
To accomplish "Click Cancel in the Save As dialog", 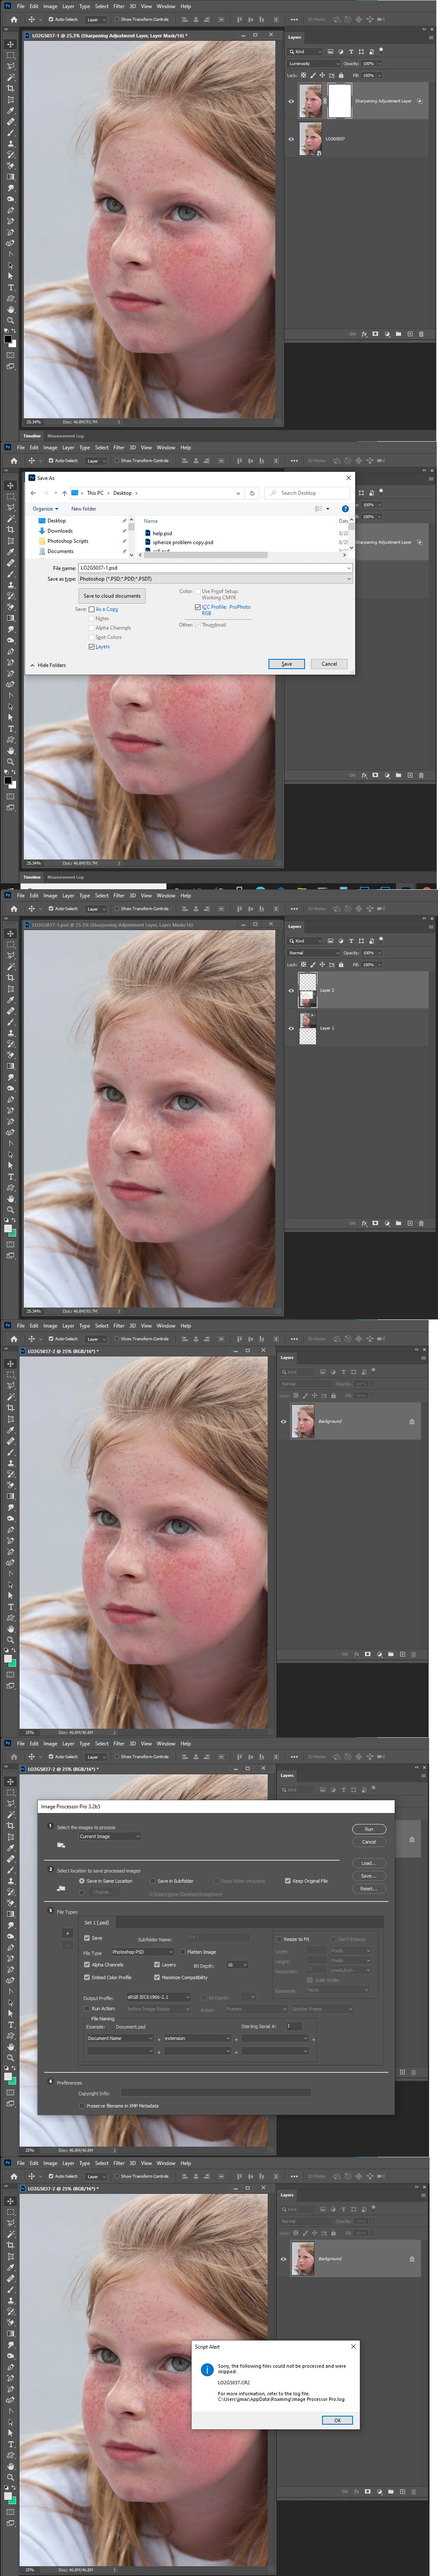I will tap(328, 664).
